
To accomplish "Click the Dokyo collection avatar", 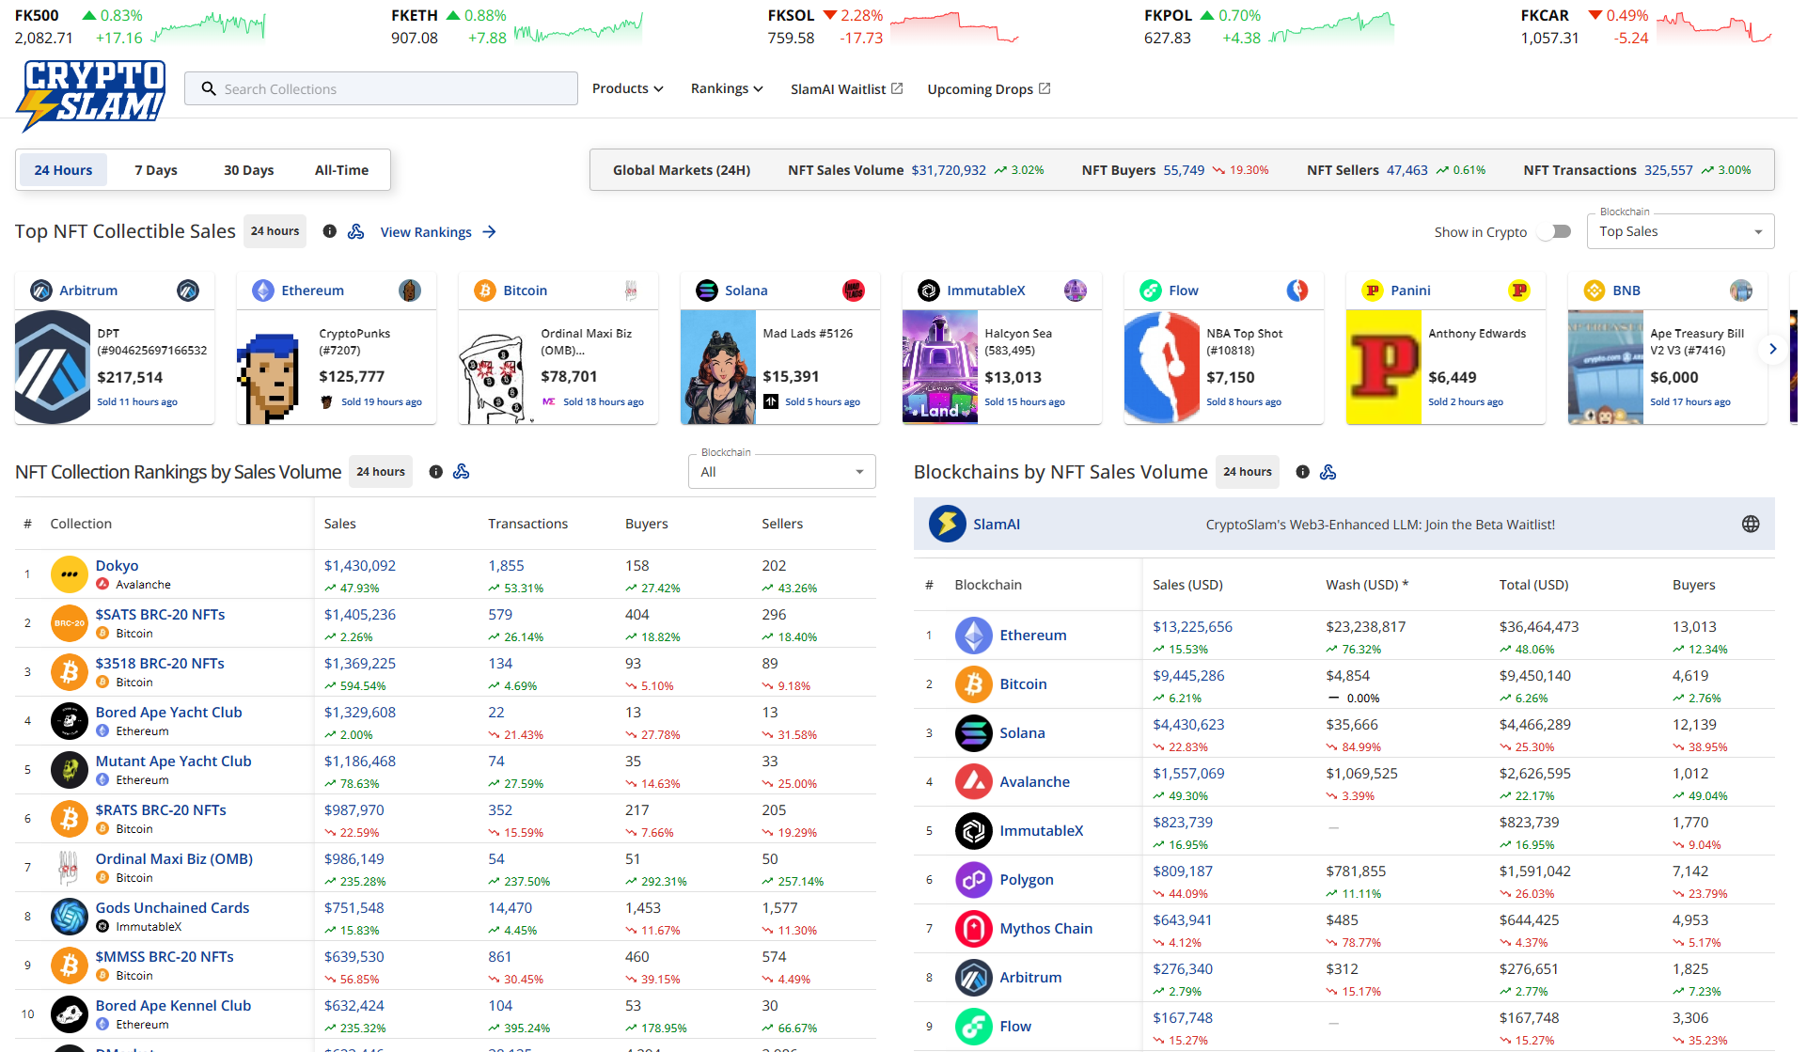I will (x=70, y=574).
